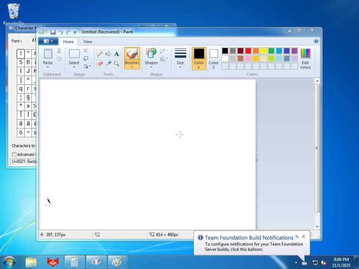
Task: Click the vertical scrollbar down arrow in Paint
Action: click(317, 227)
